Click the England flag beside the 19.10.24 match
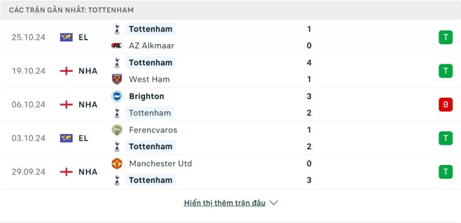 point(66,71)
